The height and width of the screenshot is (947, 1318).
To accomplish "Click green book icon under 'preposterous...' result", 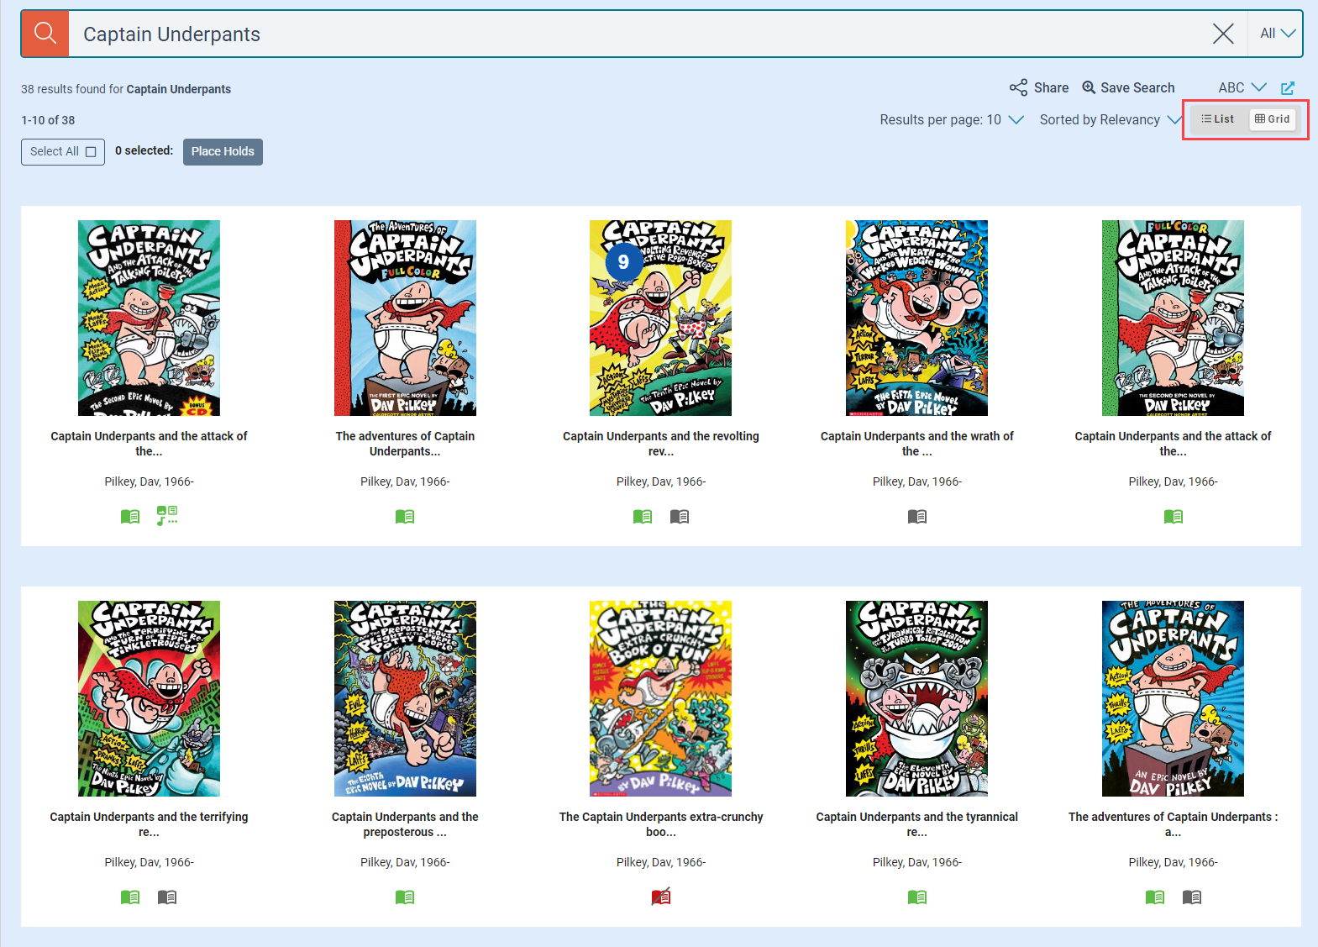I will pos(405,897).
